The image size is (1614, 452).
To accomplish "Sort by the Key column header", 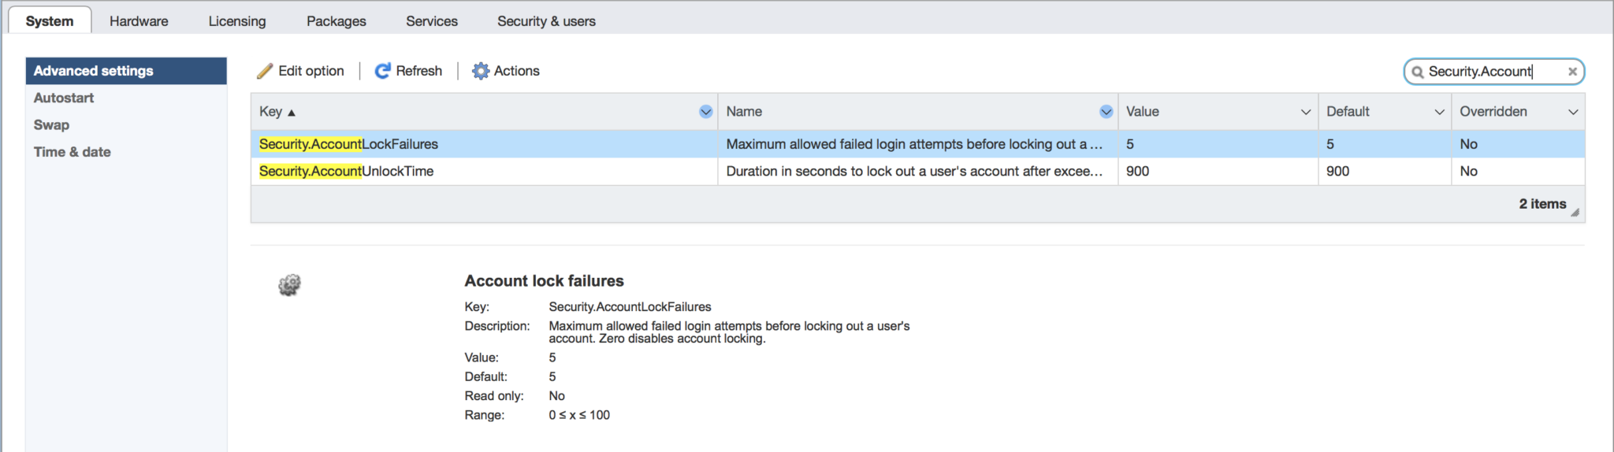I will 272,112.
